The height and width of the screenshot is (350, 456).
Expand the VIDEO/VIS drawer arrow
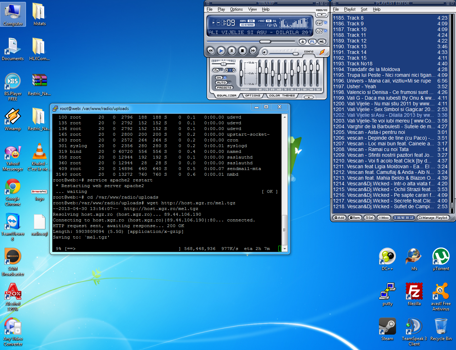point(321,15)
